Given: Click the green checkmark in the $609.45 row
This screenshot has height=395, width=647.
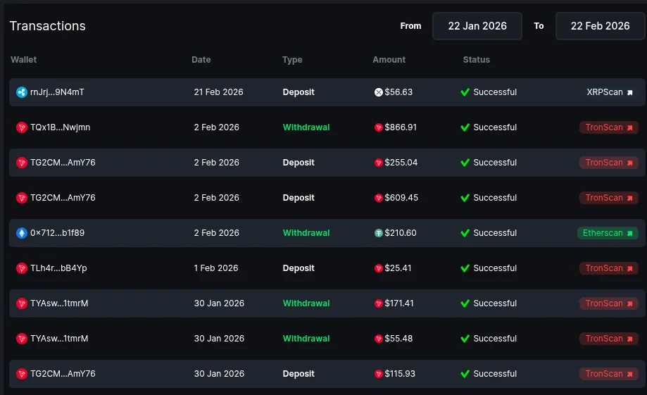Looking at the screenshot, I should point(465,198).
